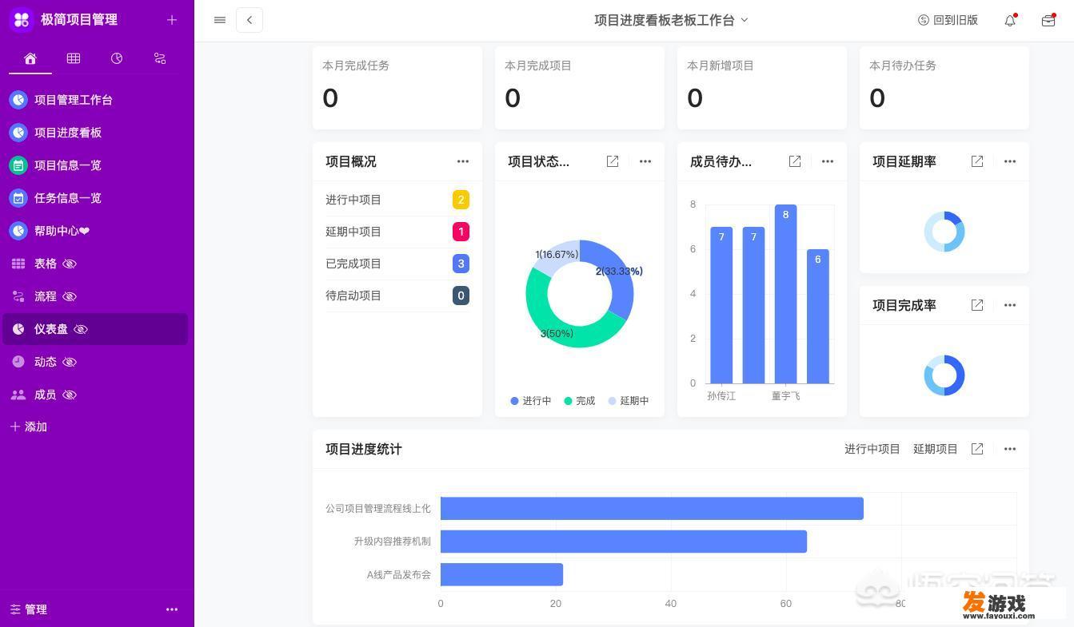This screenshot has width=1074, height=627.
Task: Open the more menu next to 管理
Action: tap(172, 609)
